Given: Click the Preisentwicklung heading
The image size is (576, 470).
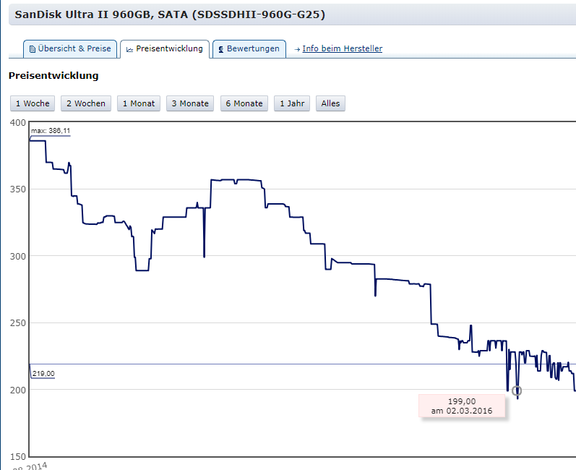Looking at the screenshot, I should [x=53, y=76].
